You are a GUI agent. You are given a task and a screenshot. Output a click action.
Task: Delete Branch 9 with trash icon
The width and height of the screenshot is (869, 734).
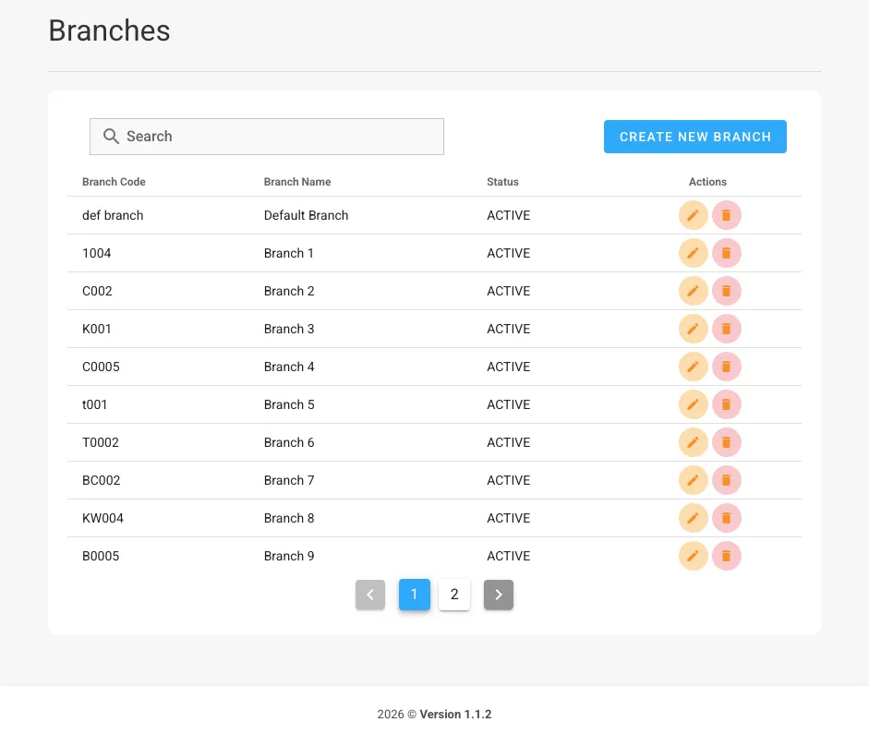(726, 556)
